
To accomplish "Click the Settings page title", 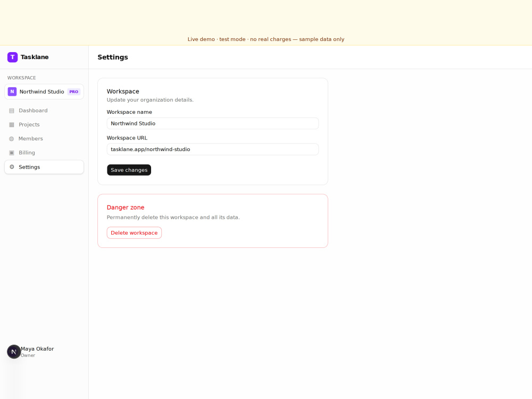I will (x=113, y=57).
